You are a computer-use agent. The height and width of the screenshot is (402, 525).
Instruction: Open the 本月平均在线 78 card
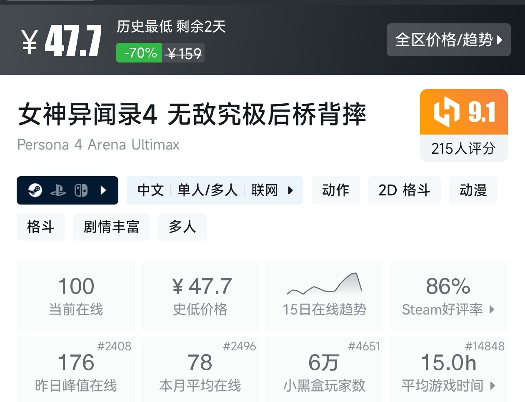pyautogui.click(x=200, y=370)
